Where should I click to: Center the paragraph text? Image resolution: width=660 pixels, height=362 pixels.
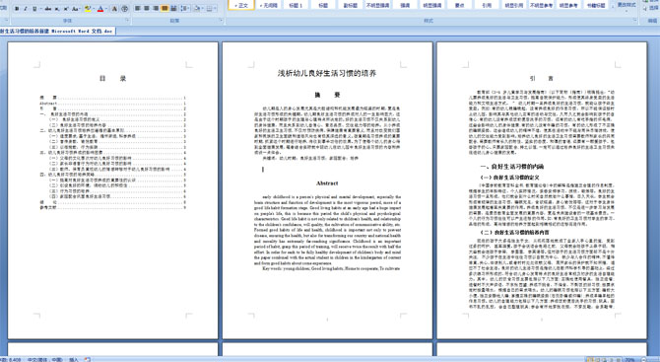(147, 9)
